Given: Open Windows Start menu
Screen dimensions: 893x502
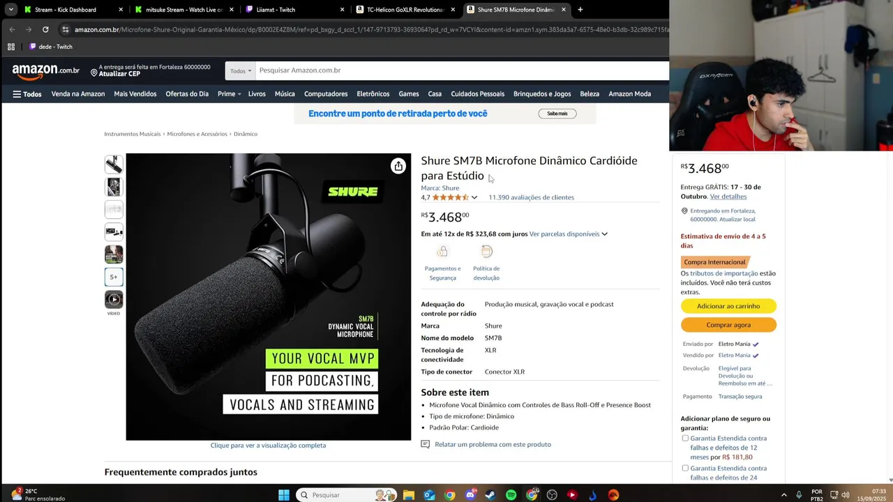Looking at the screenshot, I should (x=284, y=495).
